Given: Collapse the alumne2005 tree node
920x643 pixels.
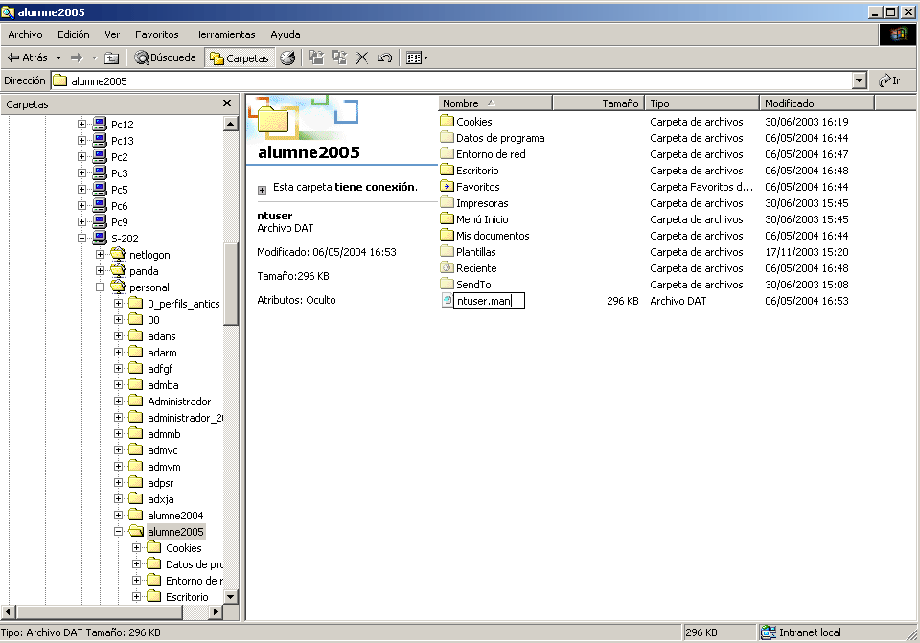Looking at the screenshot, I should [118, 531].
